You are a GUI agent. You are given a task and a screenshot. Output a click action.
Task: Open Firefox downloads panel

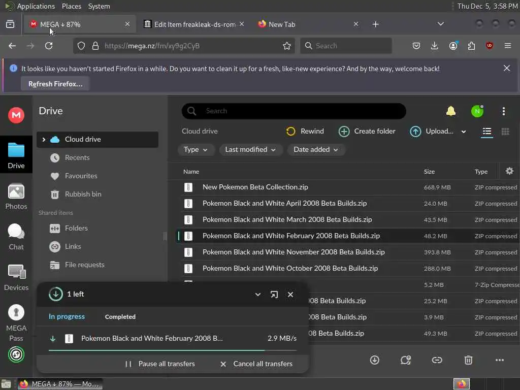point(435,46)
